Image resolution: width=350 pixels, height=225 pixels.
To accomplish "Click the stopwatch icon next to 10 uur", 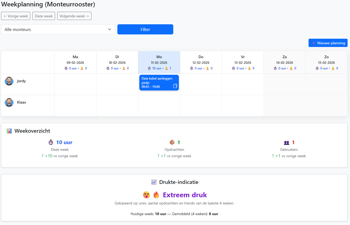I will tap(51, 143).
